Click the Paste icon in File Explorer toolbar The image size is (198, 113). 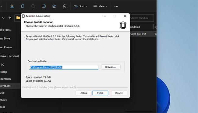(33, 6)
